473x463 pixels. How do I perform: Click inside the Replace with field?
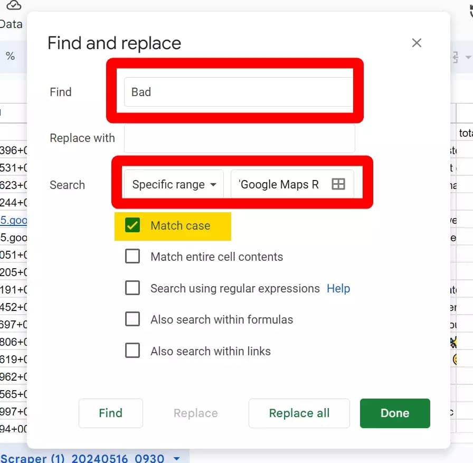pos(238,138)
